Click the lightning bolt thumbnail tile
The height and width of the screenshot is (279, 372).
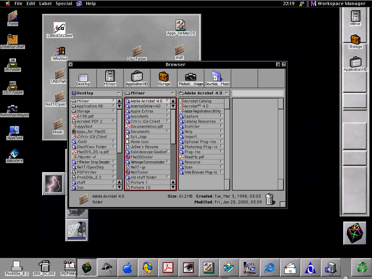[54, 184]
